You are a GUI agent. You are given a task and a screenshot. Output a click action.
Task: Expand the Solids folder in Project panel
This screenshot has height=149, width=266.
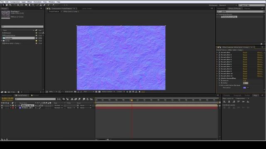(x=2, y=41)
